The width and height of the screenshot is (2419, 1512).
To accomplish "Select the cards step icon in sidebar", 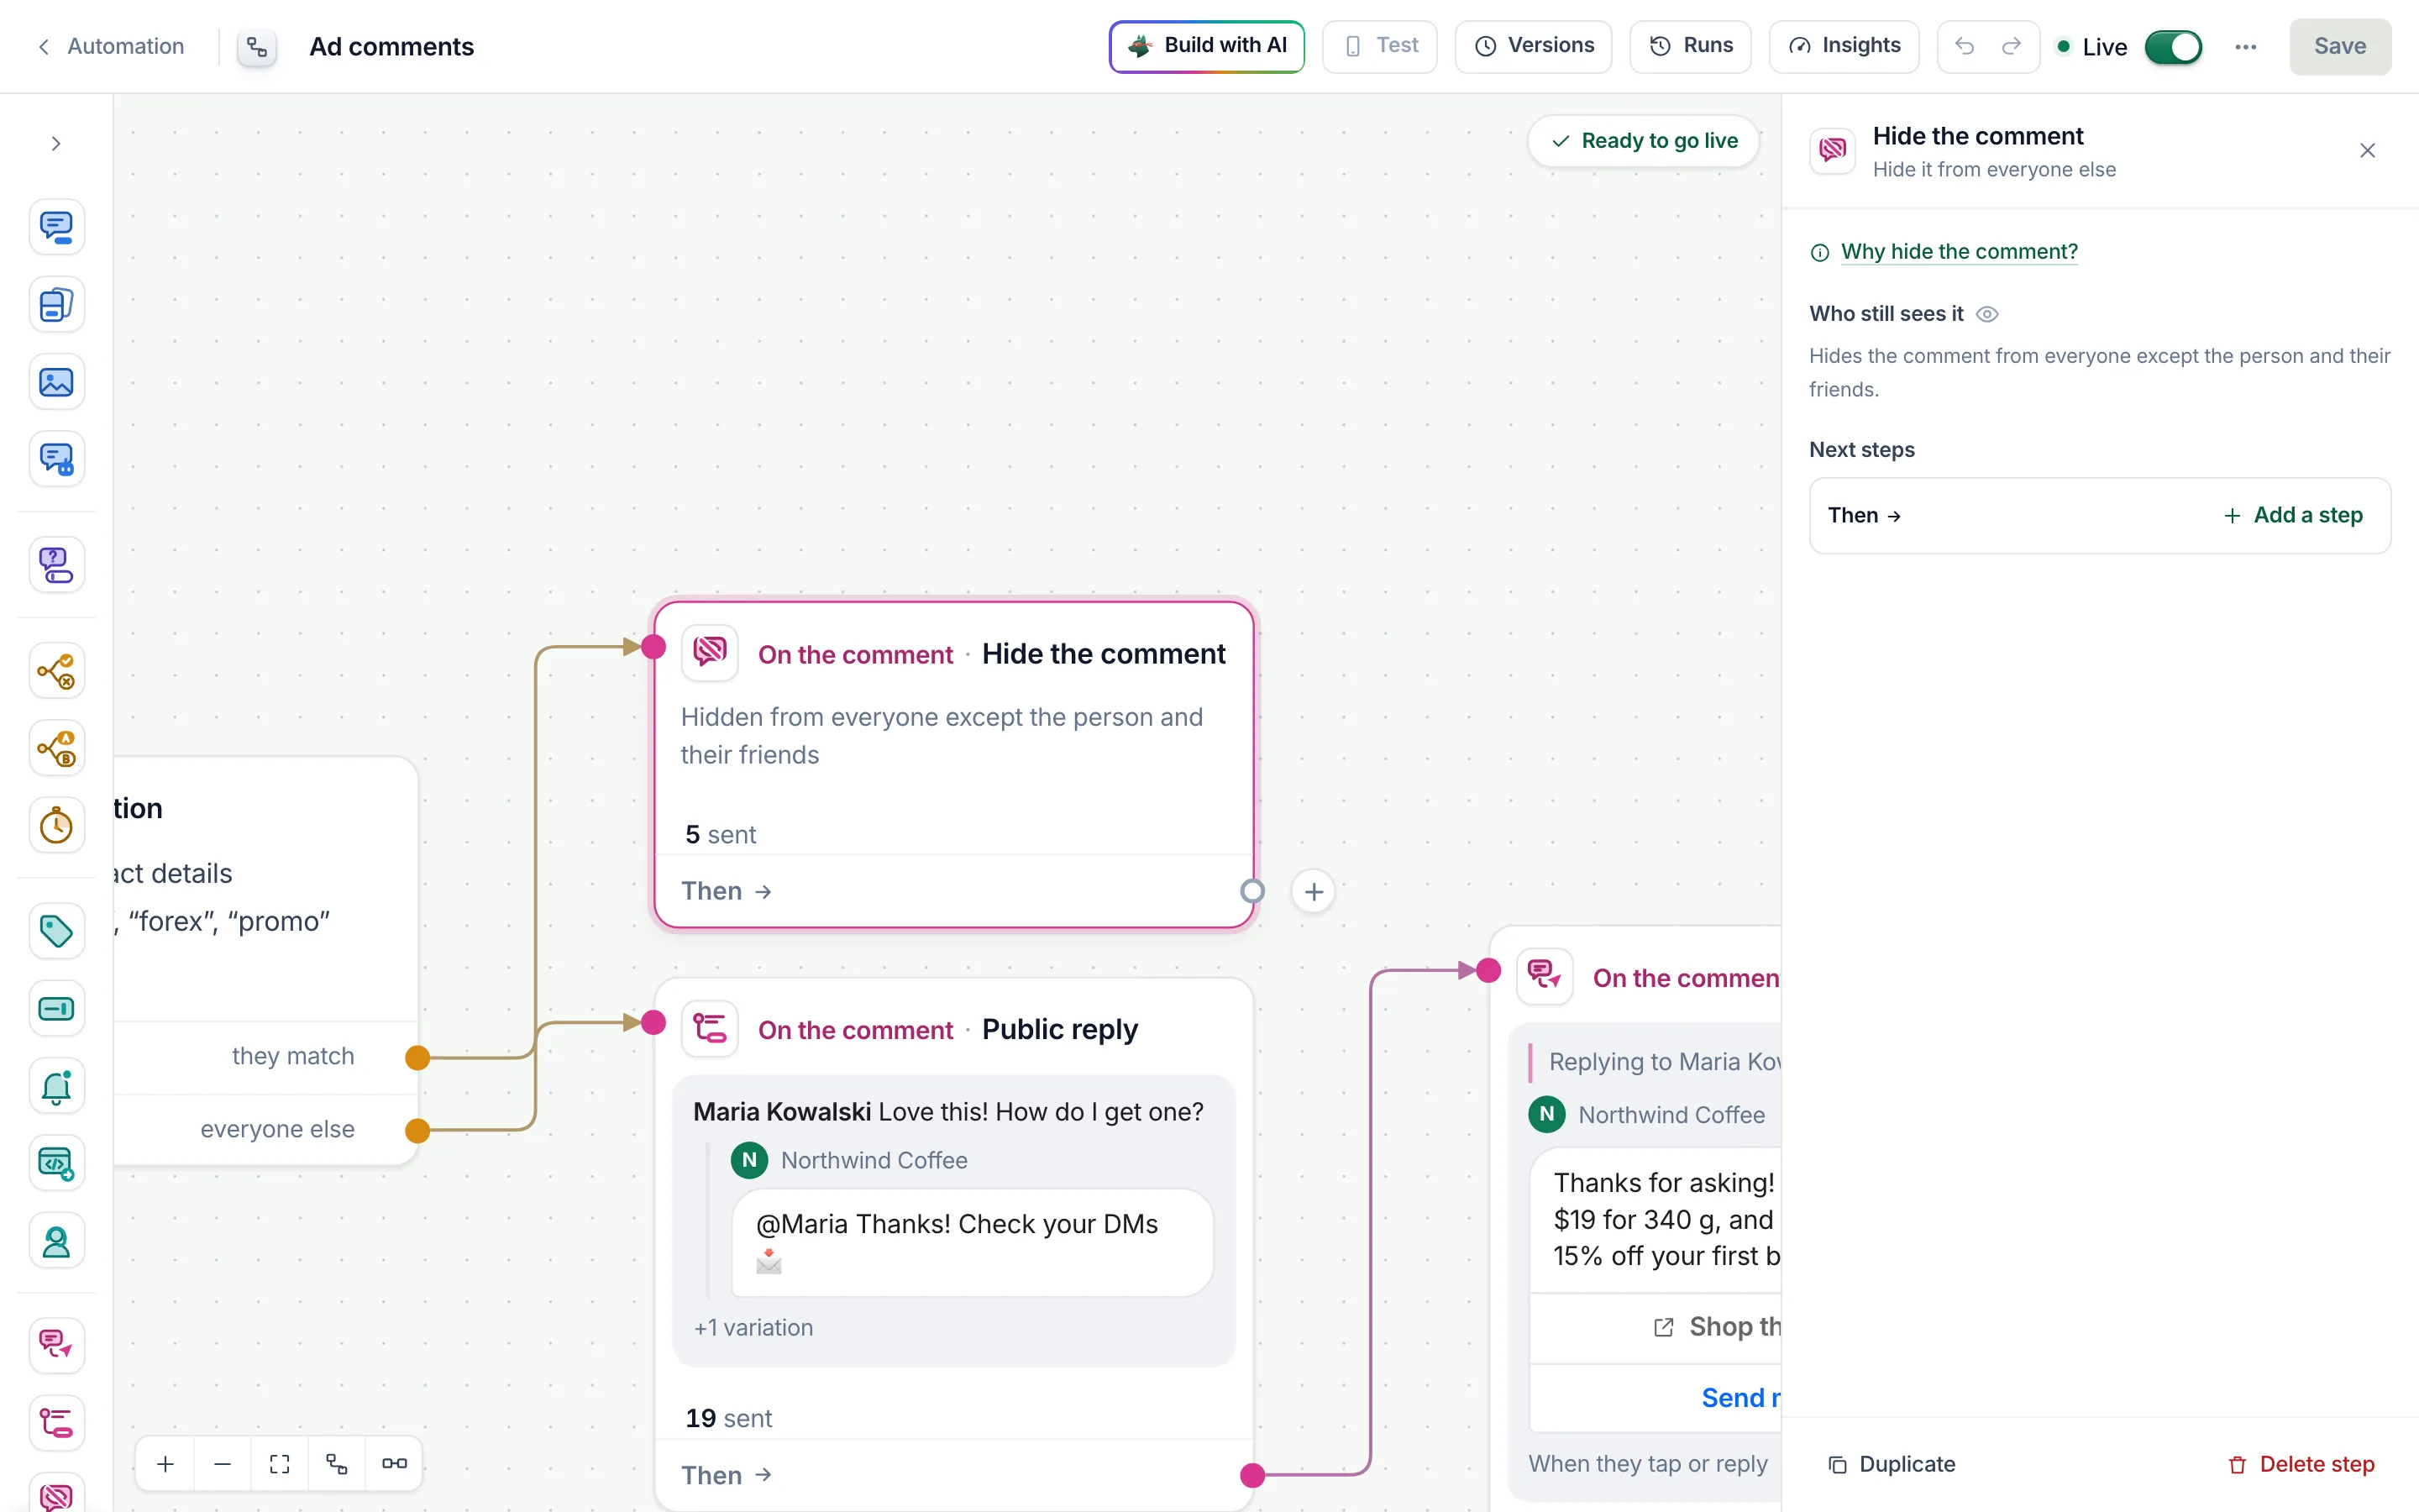I will tap(56, 305).
